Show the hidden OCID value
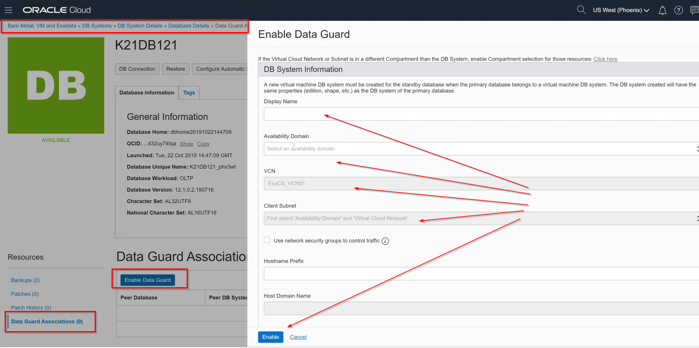 pyautogui.click(x=186, y=144)
